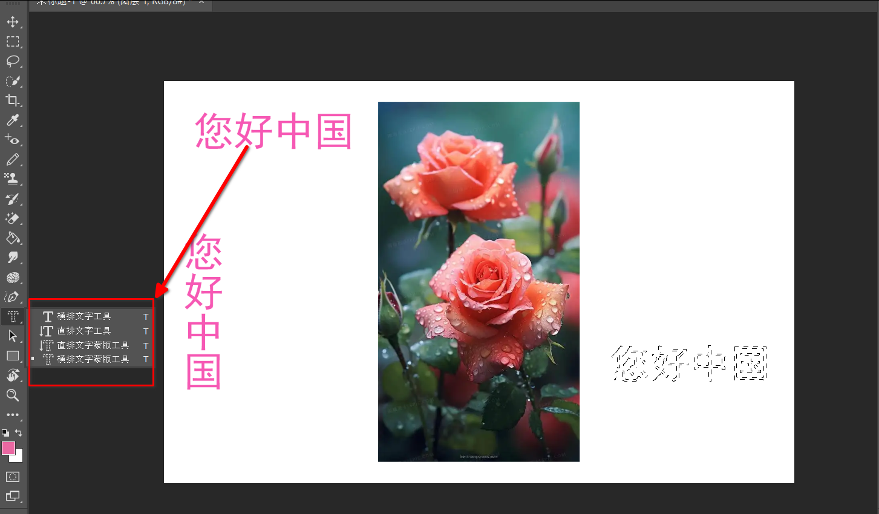Click the horizontal pink 您好中国 text

(x=273, y=131)
